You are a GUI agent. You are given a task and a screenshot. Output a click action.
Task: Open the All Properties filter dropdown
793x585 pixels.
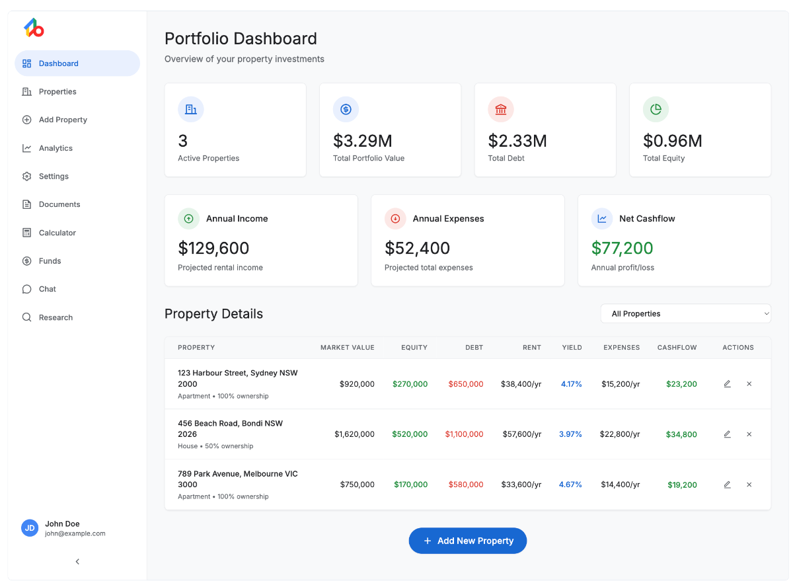pyautogui.click(x=685, y=313)
